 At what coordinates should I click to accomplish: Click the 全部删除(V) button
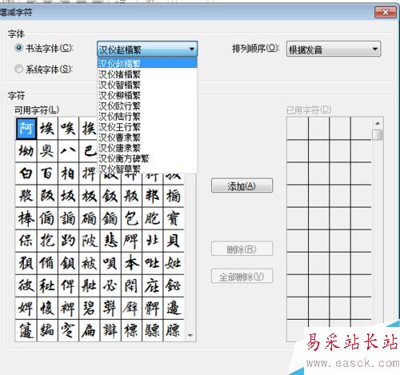click(242, 277)
